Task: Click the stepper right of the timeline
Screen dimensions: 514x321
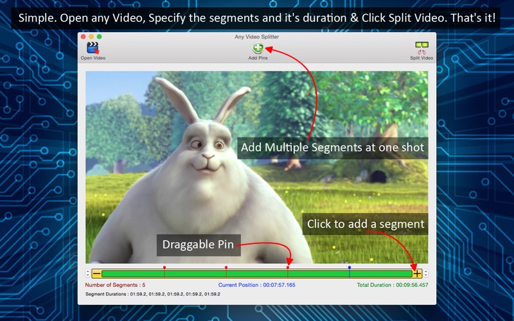Action: 425,273
